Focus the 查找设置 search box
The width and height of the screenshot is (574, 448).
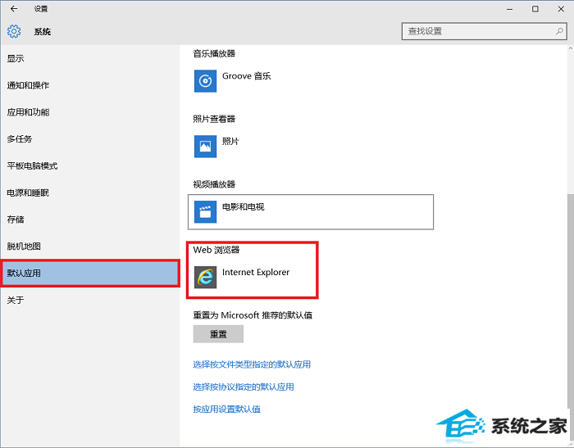tap(485, 31)
